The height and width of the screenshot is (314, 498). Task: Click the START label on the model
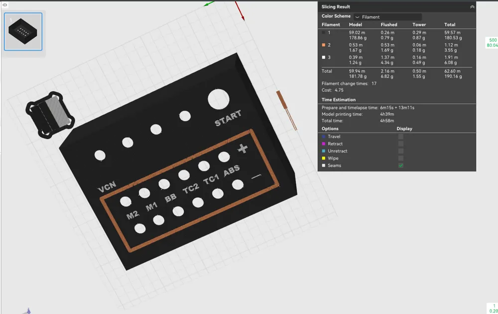(x=228, y=118)
